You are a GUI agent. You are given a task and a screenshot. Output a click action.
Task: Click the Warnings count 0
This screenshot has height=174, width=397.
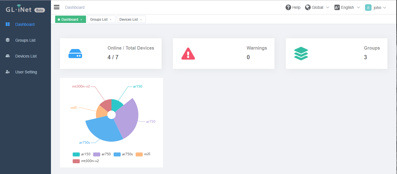pos(248,57)
